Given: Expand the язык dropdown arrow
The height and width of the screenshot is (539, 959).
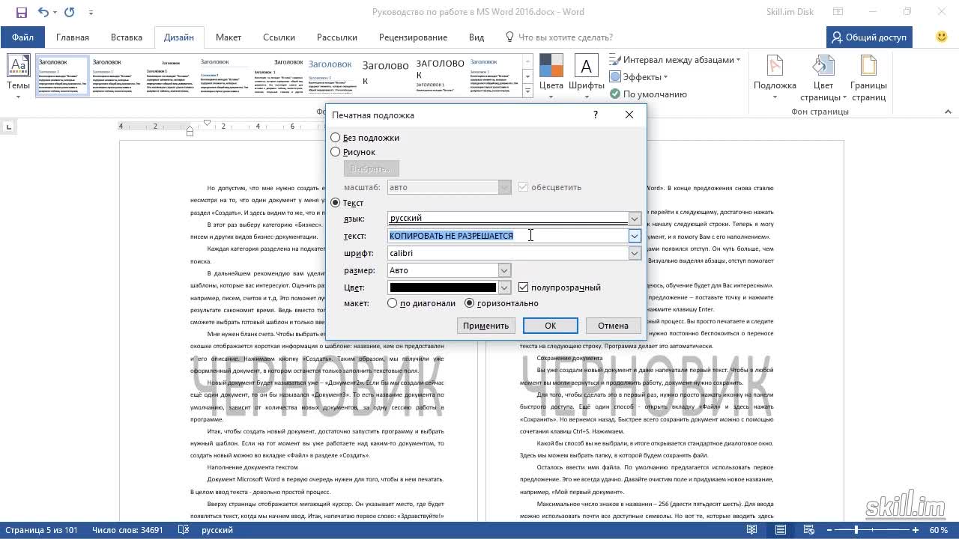Looking at the screenshot, I should pyautogui.click(x=635, y=219).
